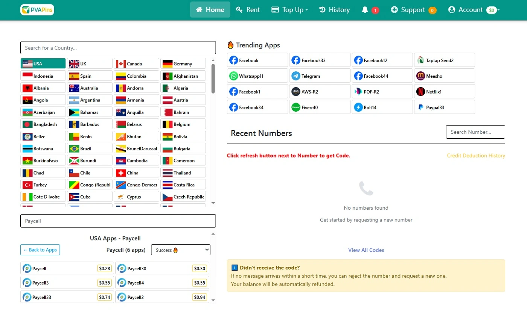Select Chile from the country list
This screenshot has width=527, height=327.
tap(90, 173)
